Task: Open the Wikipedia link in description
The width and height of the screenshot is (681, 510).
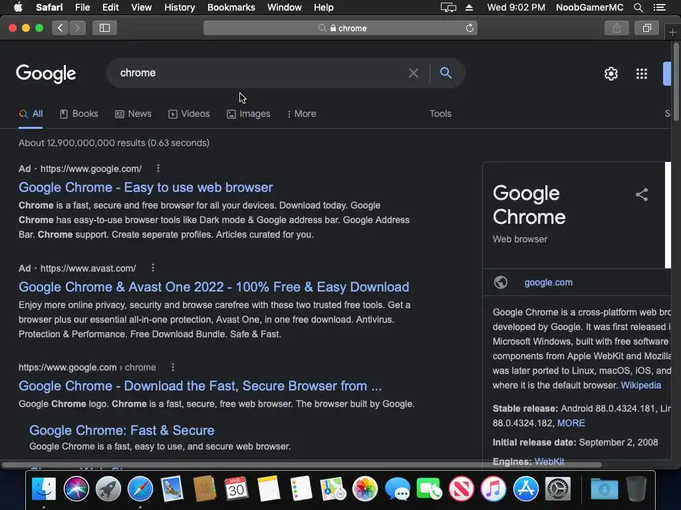Action: point(640,385)
